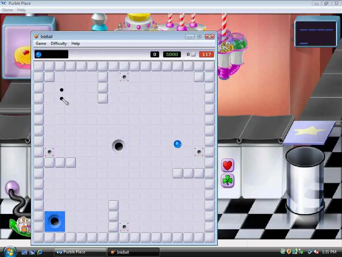Open the InkBall Help menu
Viewport: 342px width, 257px height.
(x=75, y=44)
